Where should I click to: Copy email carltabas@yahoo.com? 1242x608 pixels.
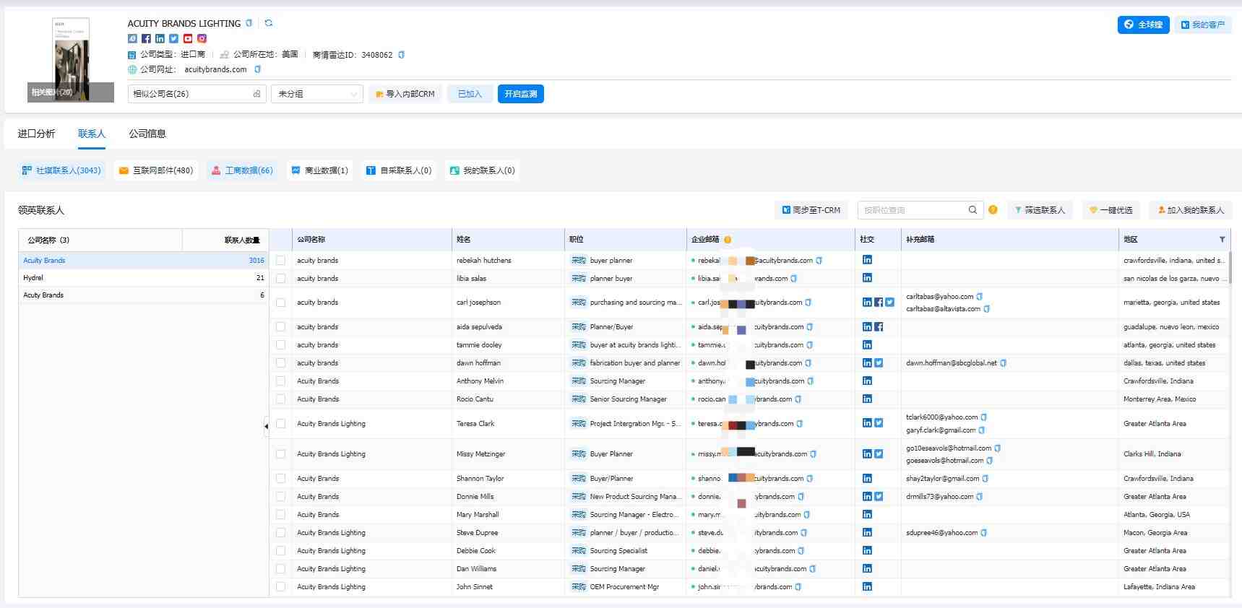(x=980, y=297)
